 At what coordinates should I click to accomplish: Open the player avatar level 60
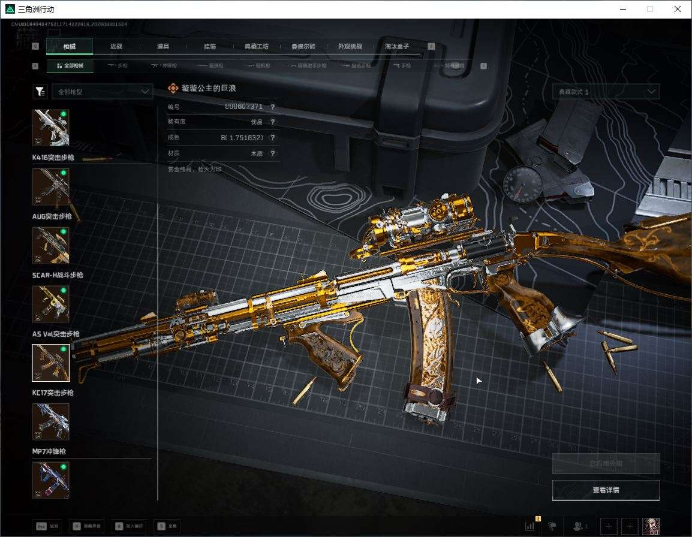click(651, 526)
